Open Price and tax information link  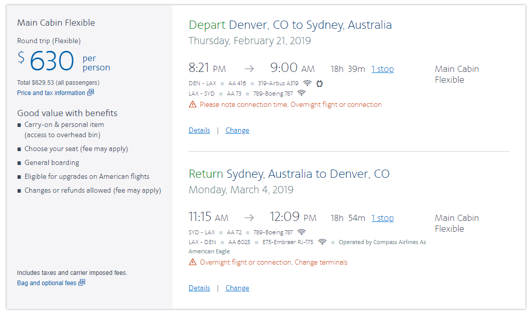51,93
